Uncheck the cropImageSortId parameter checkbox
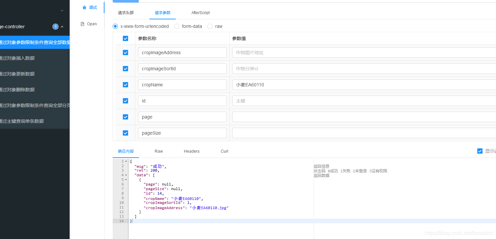Viewport: 496px width, 239px height. pyautogui.click(x=125, y=69)
